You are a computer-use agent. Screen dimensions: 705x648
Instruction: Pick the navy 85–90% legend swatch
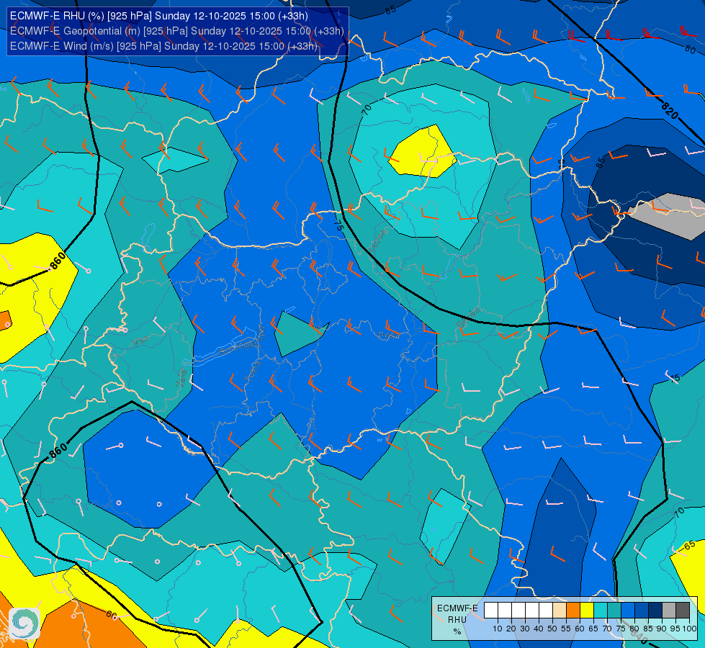655,611
